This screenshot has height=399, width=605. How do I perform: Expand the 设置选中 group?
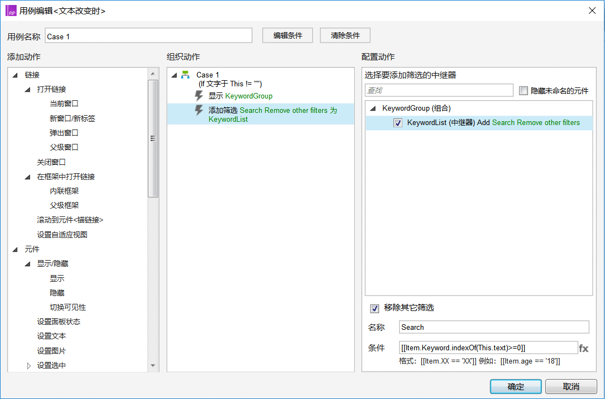point(29,365)
